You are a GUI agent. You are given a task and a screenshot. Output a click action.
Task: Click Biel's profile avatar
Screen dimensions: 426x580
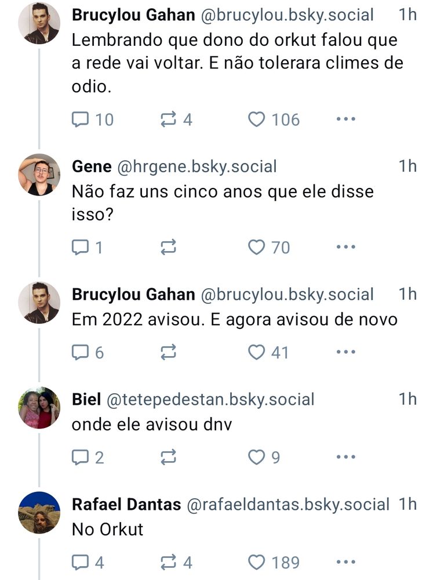pos(39,407)
